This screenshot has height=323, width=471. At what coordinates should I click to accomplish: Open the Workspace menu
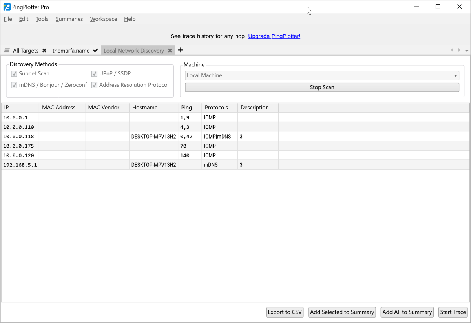pyautogui.click(x=104, y=19)
